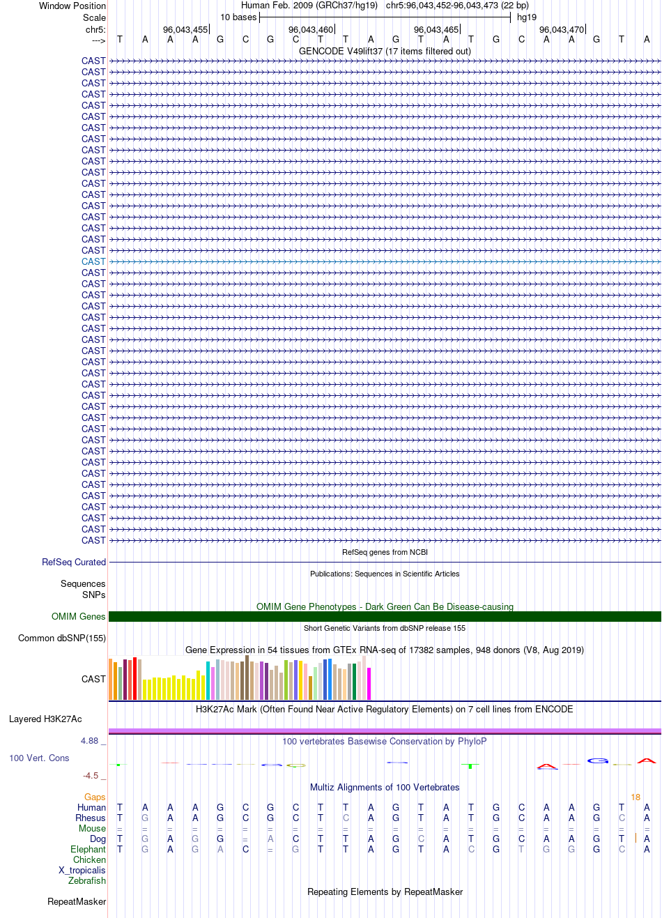Click the purple H3K27Ac signal bar
The height and width of the screenshot is (918, 662).
385,730
